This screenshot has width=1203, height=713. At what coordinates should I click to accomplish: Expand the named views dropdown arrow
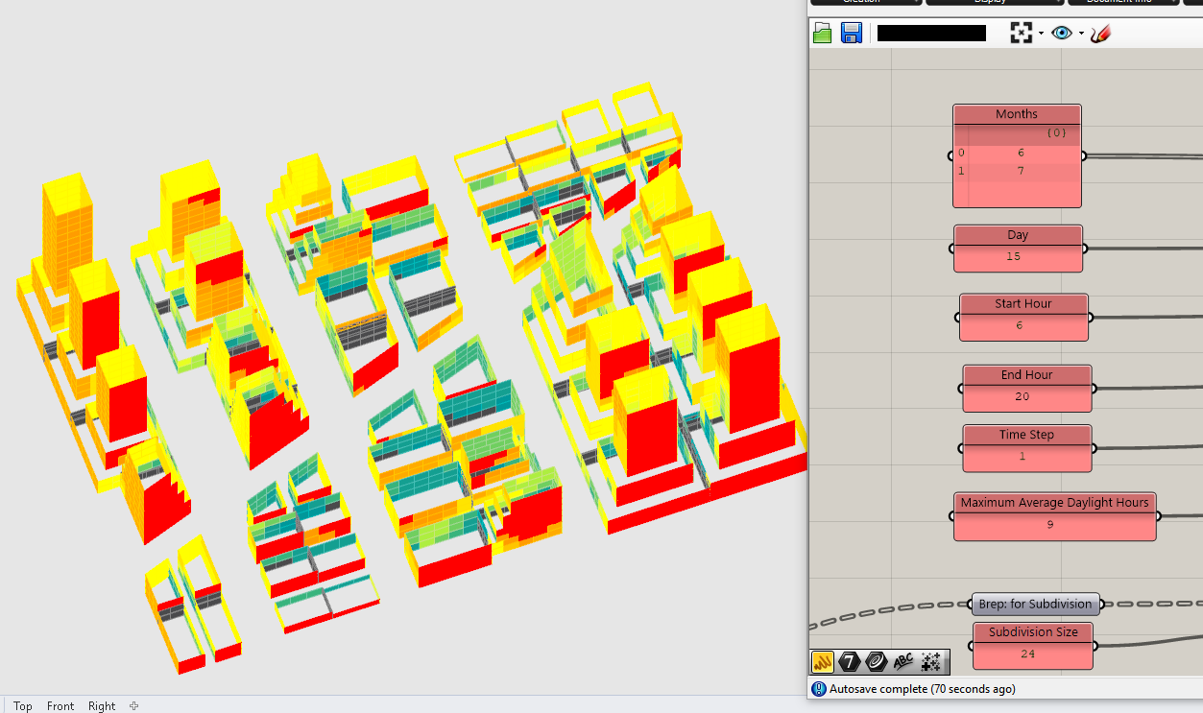[1081, 34]
